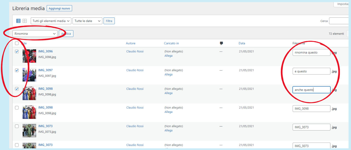Sort the table by the Autore column

tap(131, 43)
